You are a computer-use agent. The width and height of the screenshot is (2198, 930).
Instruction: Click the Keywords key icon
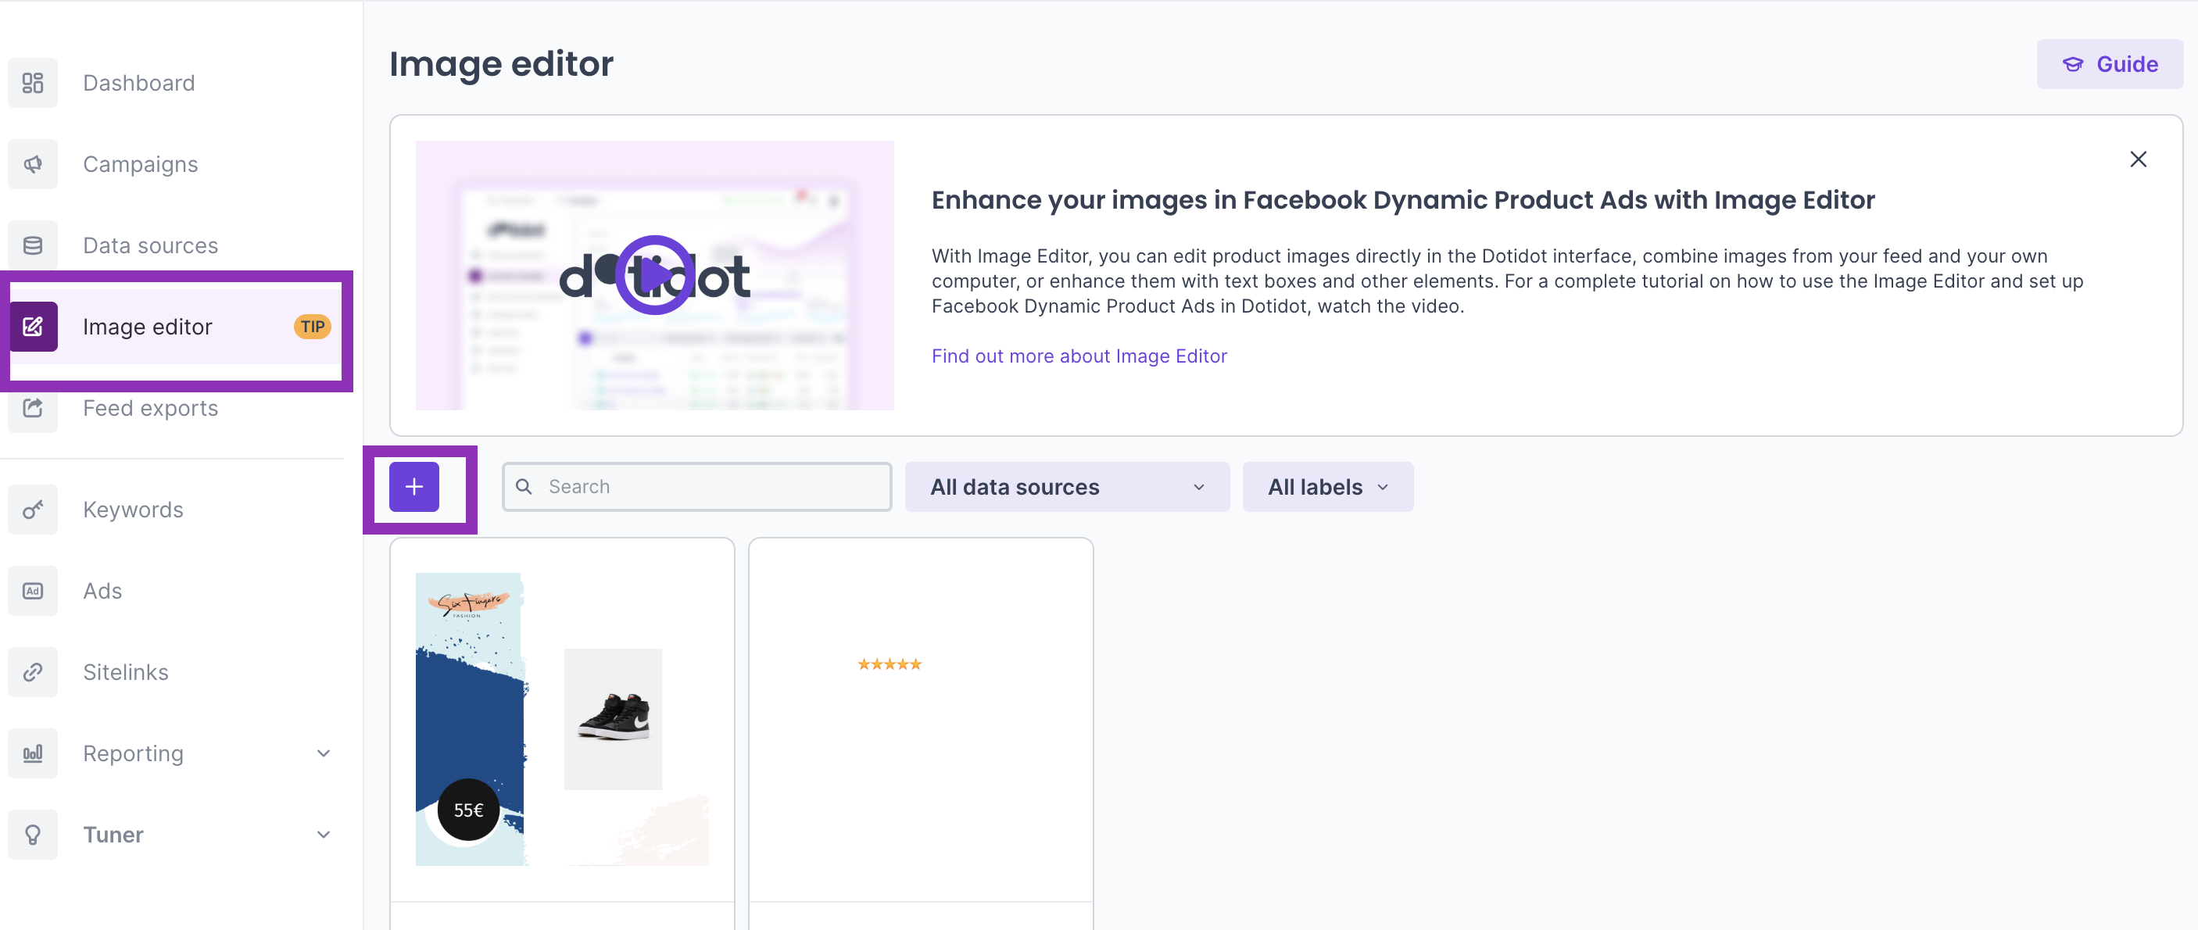click(x=32, y=510)
